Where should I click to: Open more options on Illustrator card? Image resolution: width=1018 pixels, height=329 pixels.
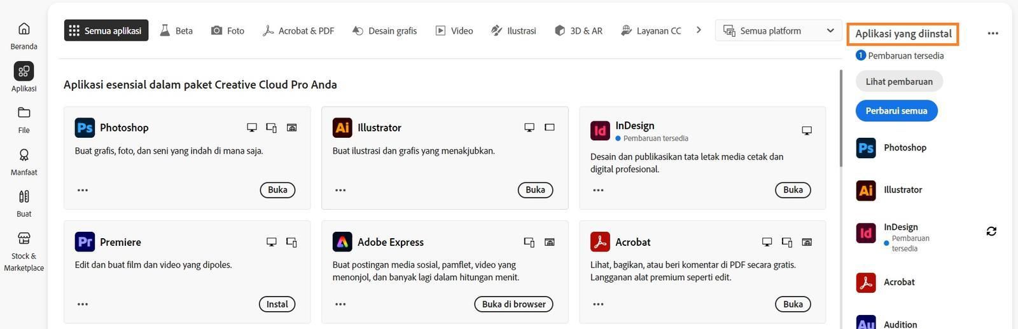[x=340, y=190]
